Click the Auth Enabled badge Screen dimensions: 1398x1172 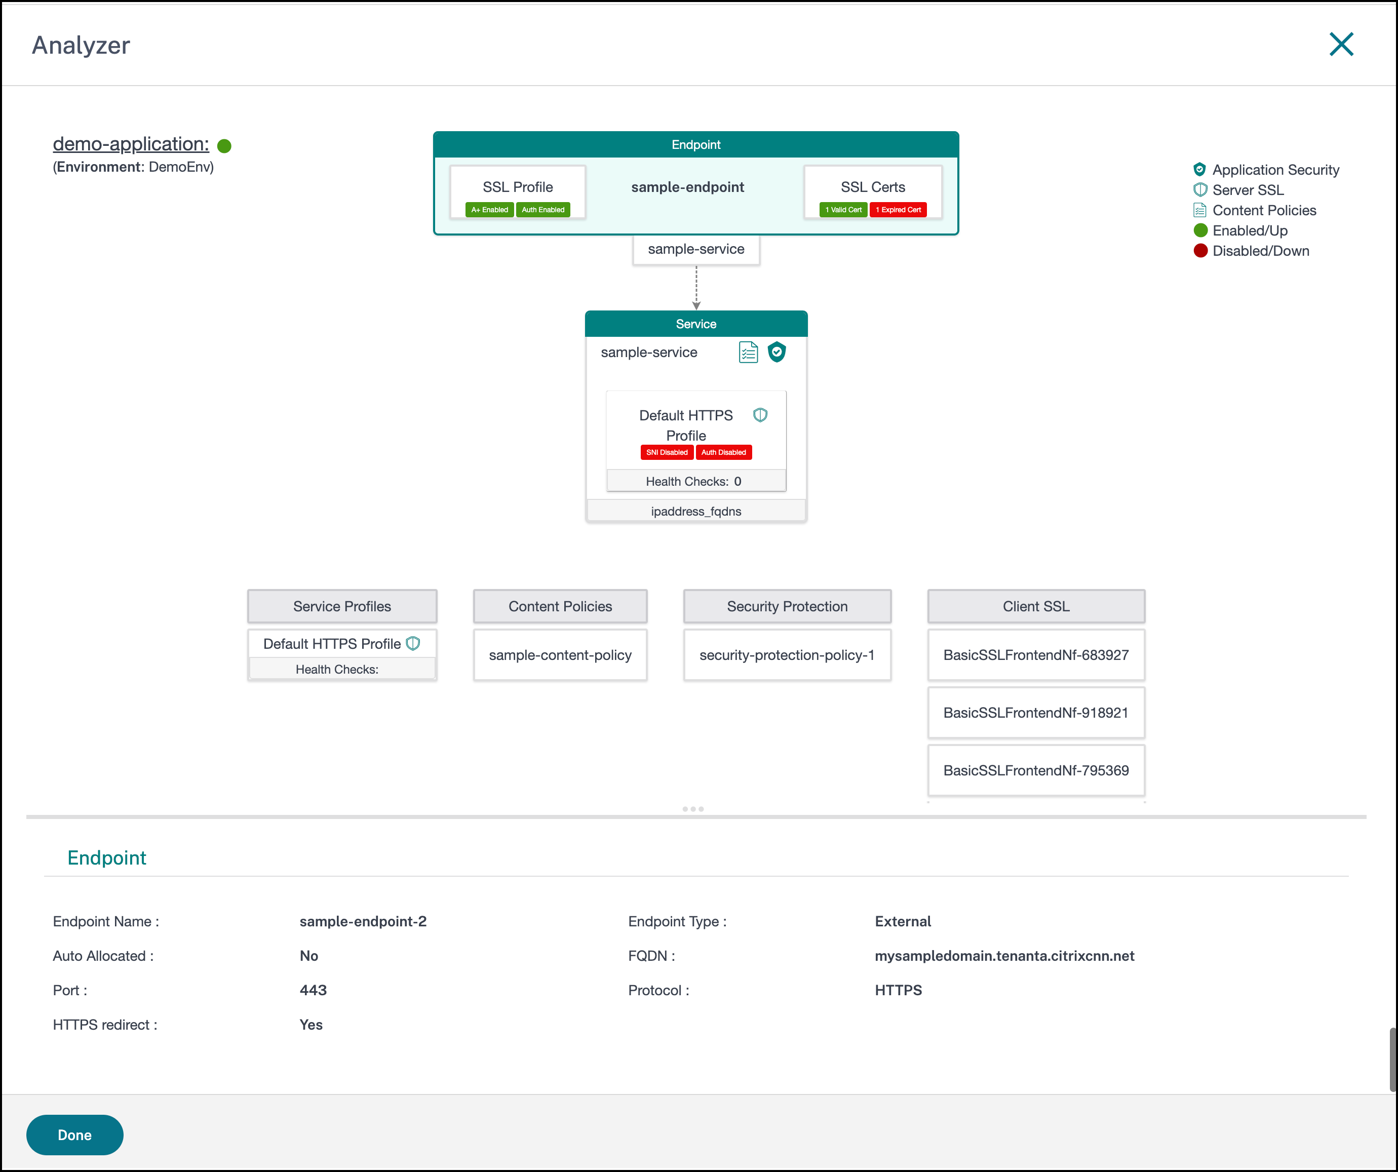click(x=542, y=210)
